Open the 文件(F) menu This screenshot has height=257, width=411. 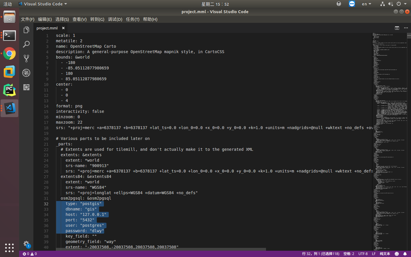click(x=28, y=19)
